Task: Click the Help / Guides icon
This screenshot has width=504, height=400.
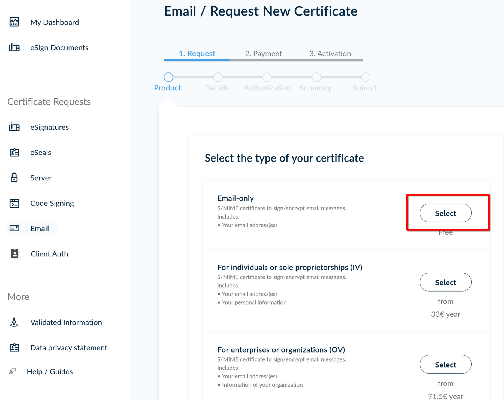Action: [x=13, y=371]
